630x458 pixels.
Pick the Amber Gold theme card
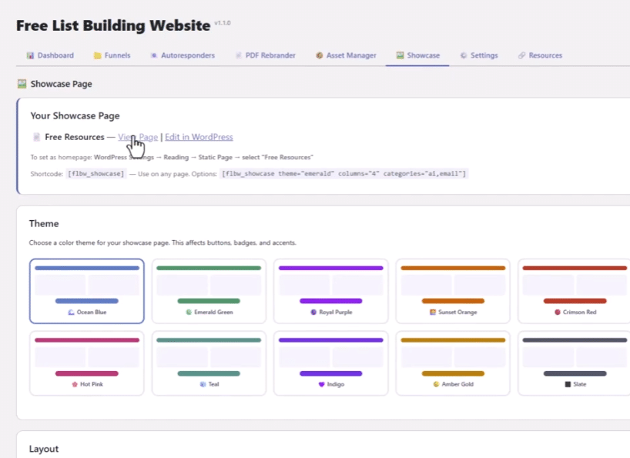453,363
